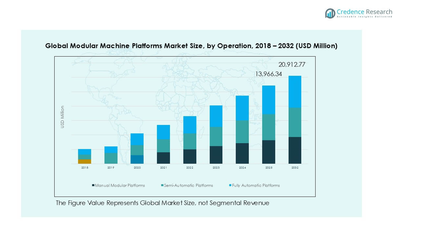This screenshot has width=427, height=226.
Task: Click the Semi-Automatic Platforms legend label
Action: tap(188, 186)
